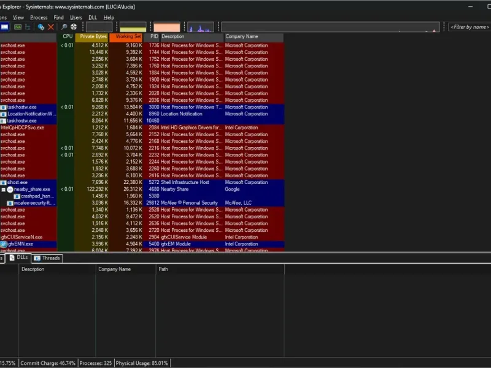This screenshot has width=491, height=368.
Task: Click the Google company name cell
Action: tap(232, 190)
